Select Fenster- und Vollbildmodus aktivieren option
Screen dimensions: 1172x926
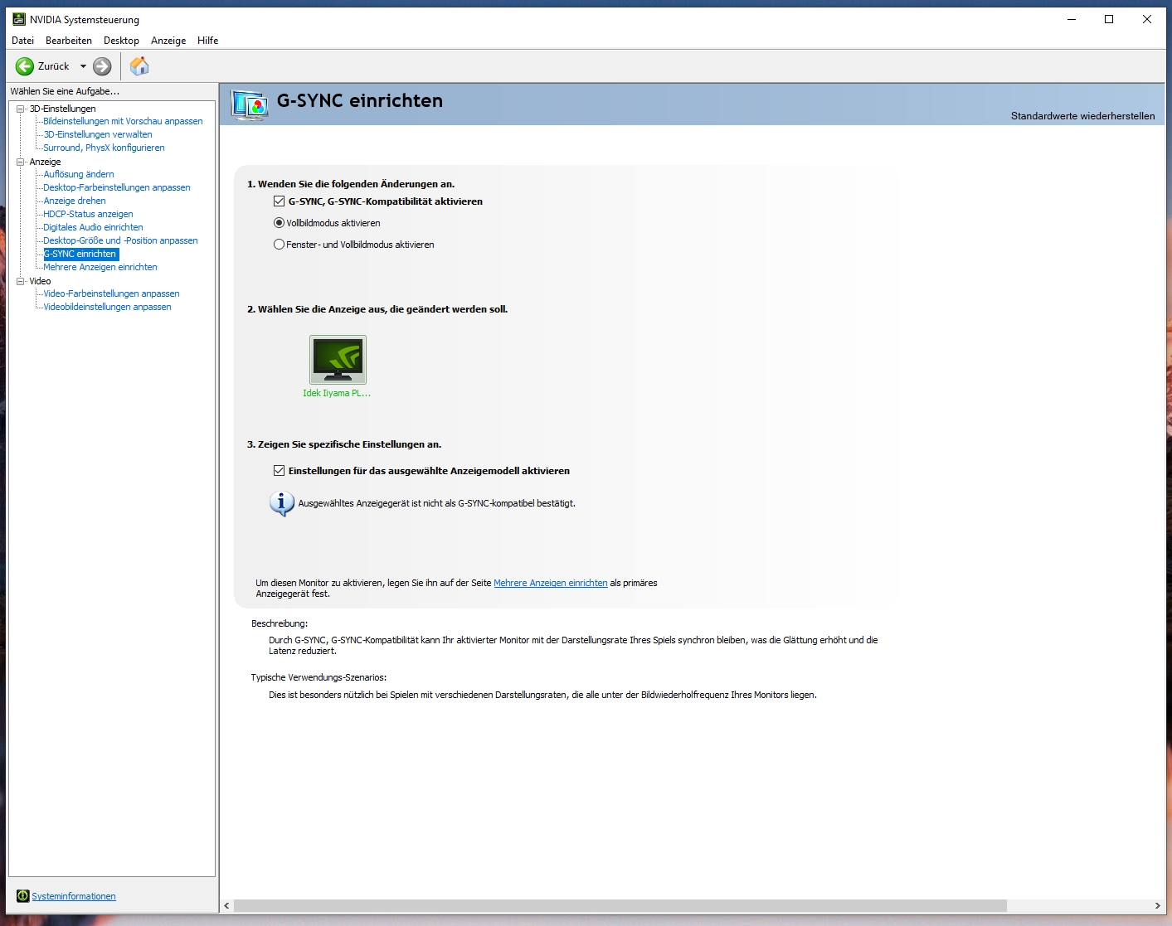point(280,245)
